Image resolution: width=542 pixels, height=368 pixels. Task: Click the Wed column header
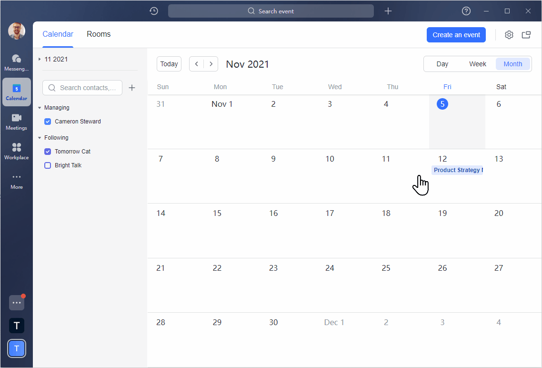(x=335, y=87)
